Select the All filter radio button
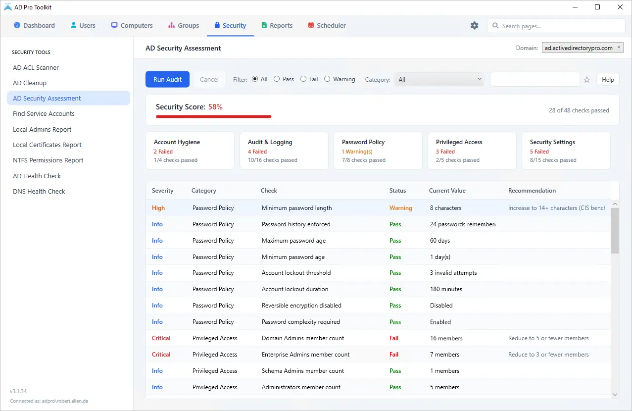Screen dimensions: 632x411 (255, 79)
